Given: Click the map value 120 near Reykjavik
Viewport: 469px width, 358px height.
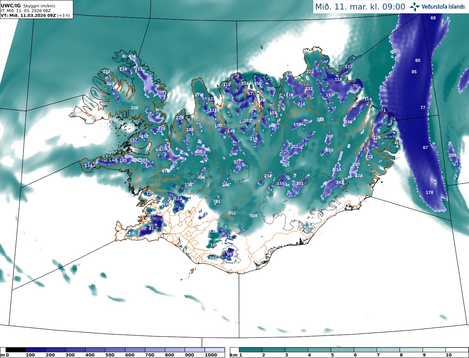Looking at the screenshot, I should [x=150, y=194].
